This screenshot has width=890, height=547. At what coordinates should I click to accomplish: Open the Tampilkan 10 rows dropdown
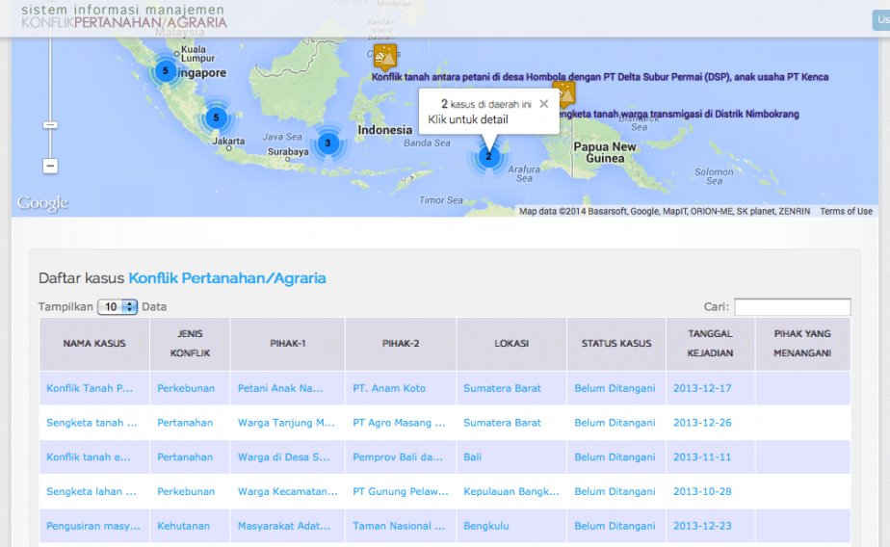click(x=118, y=307)
